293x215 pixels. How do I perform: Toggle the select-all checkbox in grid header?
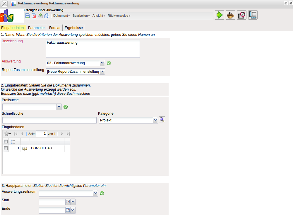pyautogui.click(x=6, y=142)
